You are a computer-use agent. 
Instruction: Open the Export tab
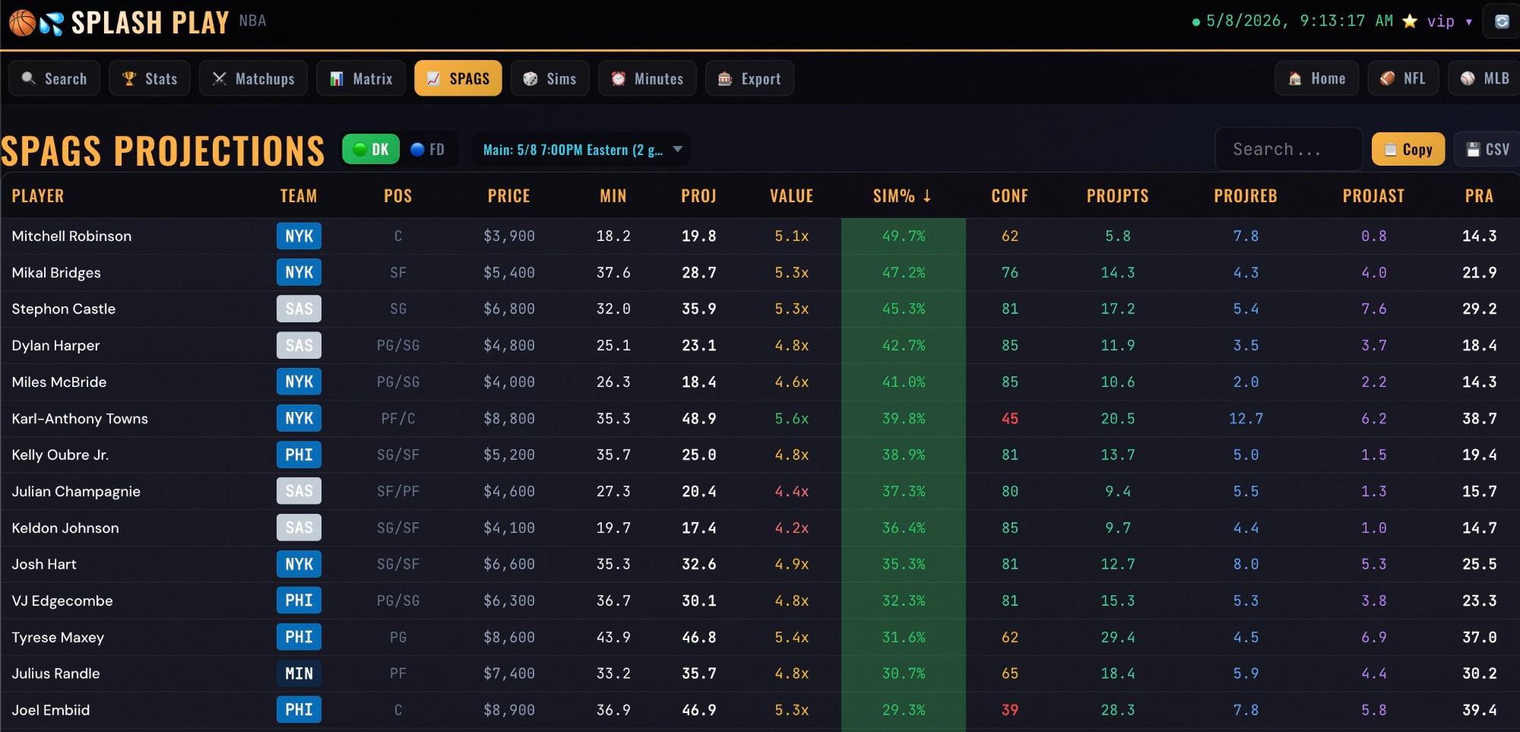750,78
